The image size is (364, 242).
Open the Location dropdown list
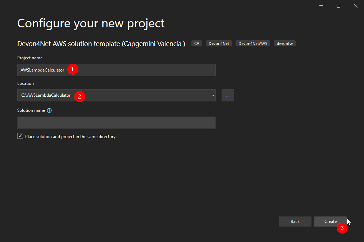click(213, 95)
